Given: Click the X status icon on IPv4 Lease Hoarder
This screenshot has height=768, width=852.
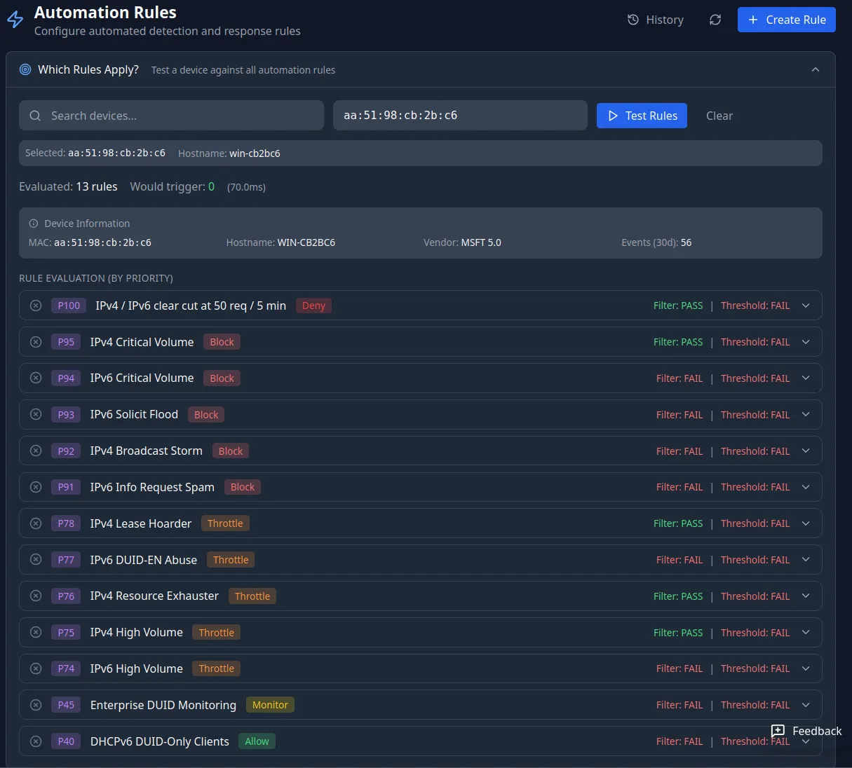Looking at the screenshot, I should click(36, 523).
